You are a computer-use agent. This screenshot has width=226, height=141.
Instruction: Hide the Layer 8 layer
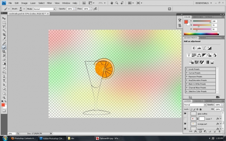(185, 129)
